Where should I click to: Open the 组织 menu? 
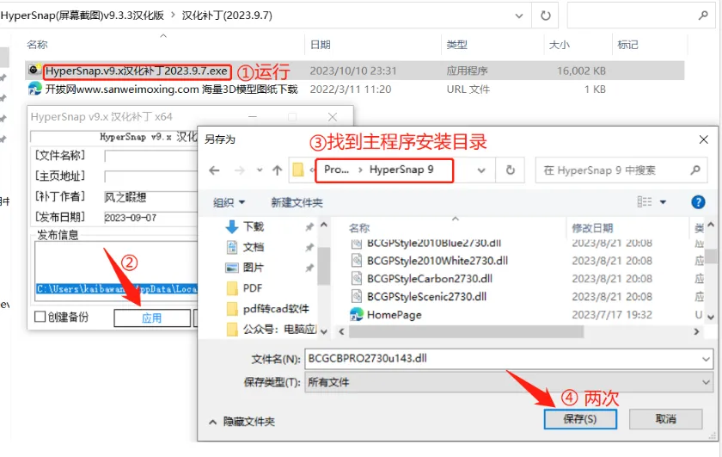(229, 202)
